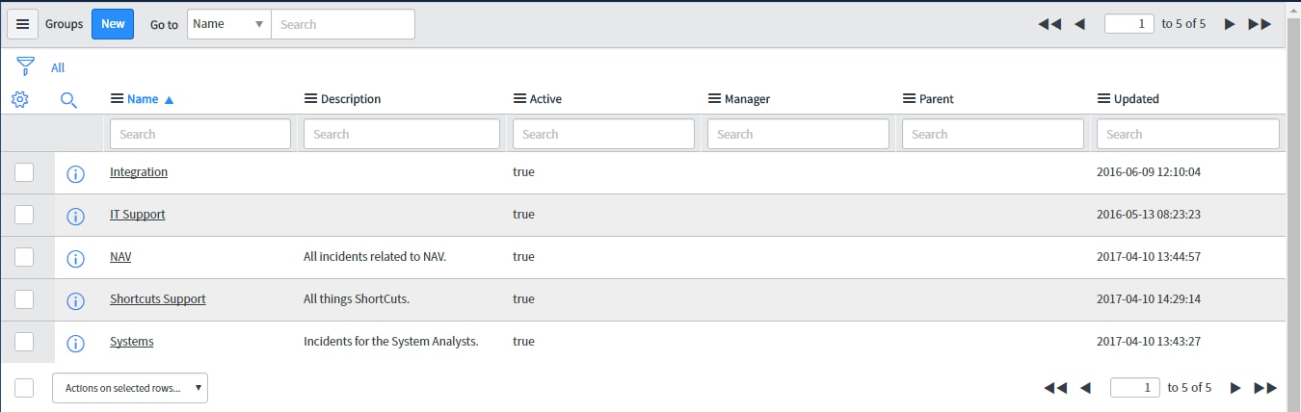Go to first page in top pagination
This screenshot has width=1301, height=412.
[x=1049, y=24]
